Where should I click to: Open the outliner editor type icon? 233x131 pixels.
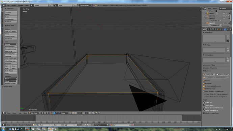pos(205,8)
